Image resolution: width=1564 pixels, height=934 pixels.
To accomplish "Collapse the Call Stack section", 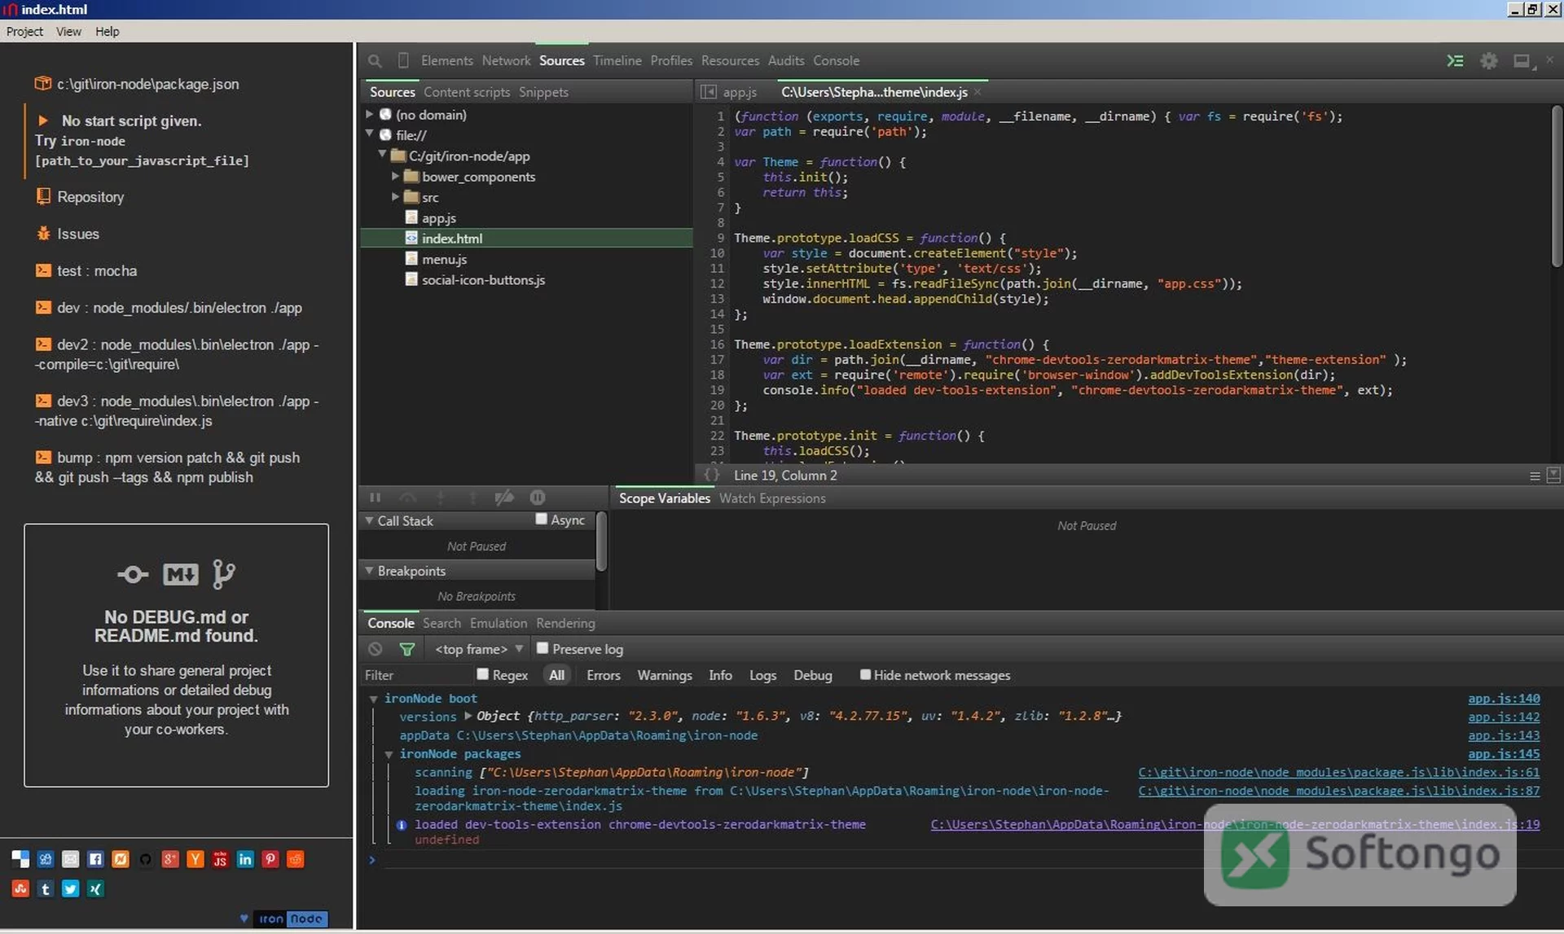I will coord(369,520).
